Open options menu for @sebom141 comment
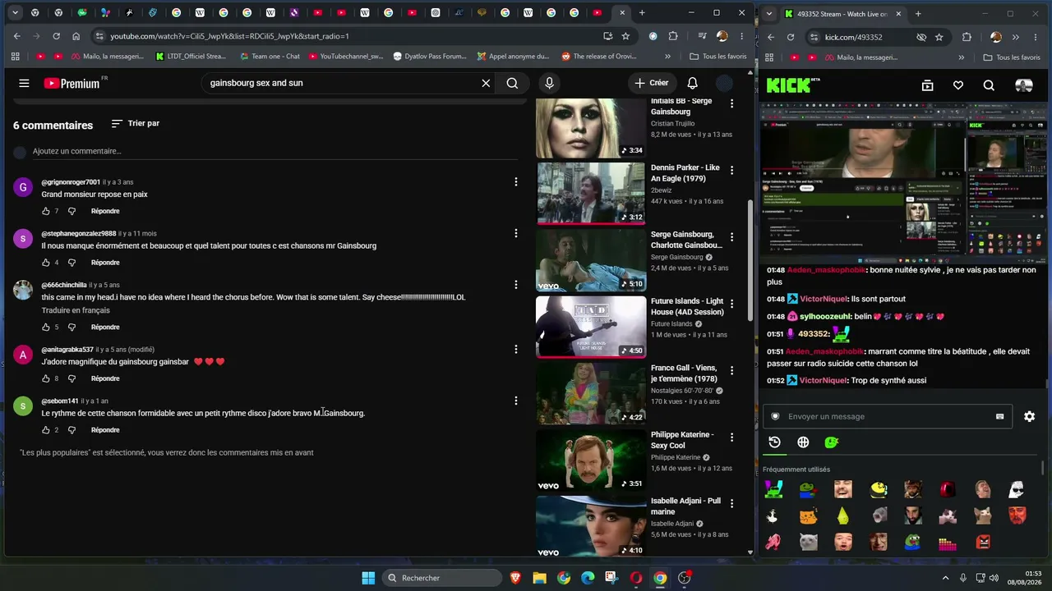Screen dimensions: 1052x591 tap(515, 401)
